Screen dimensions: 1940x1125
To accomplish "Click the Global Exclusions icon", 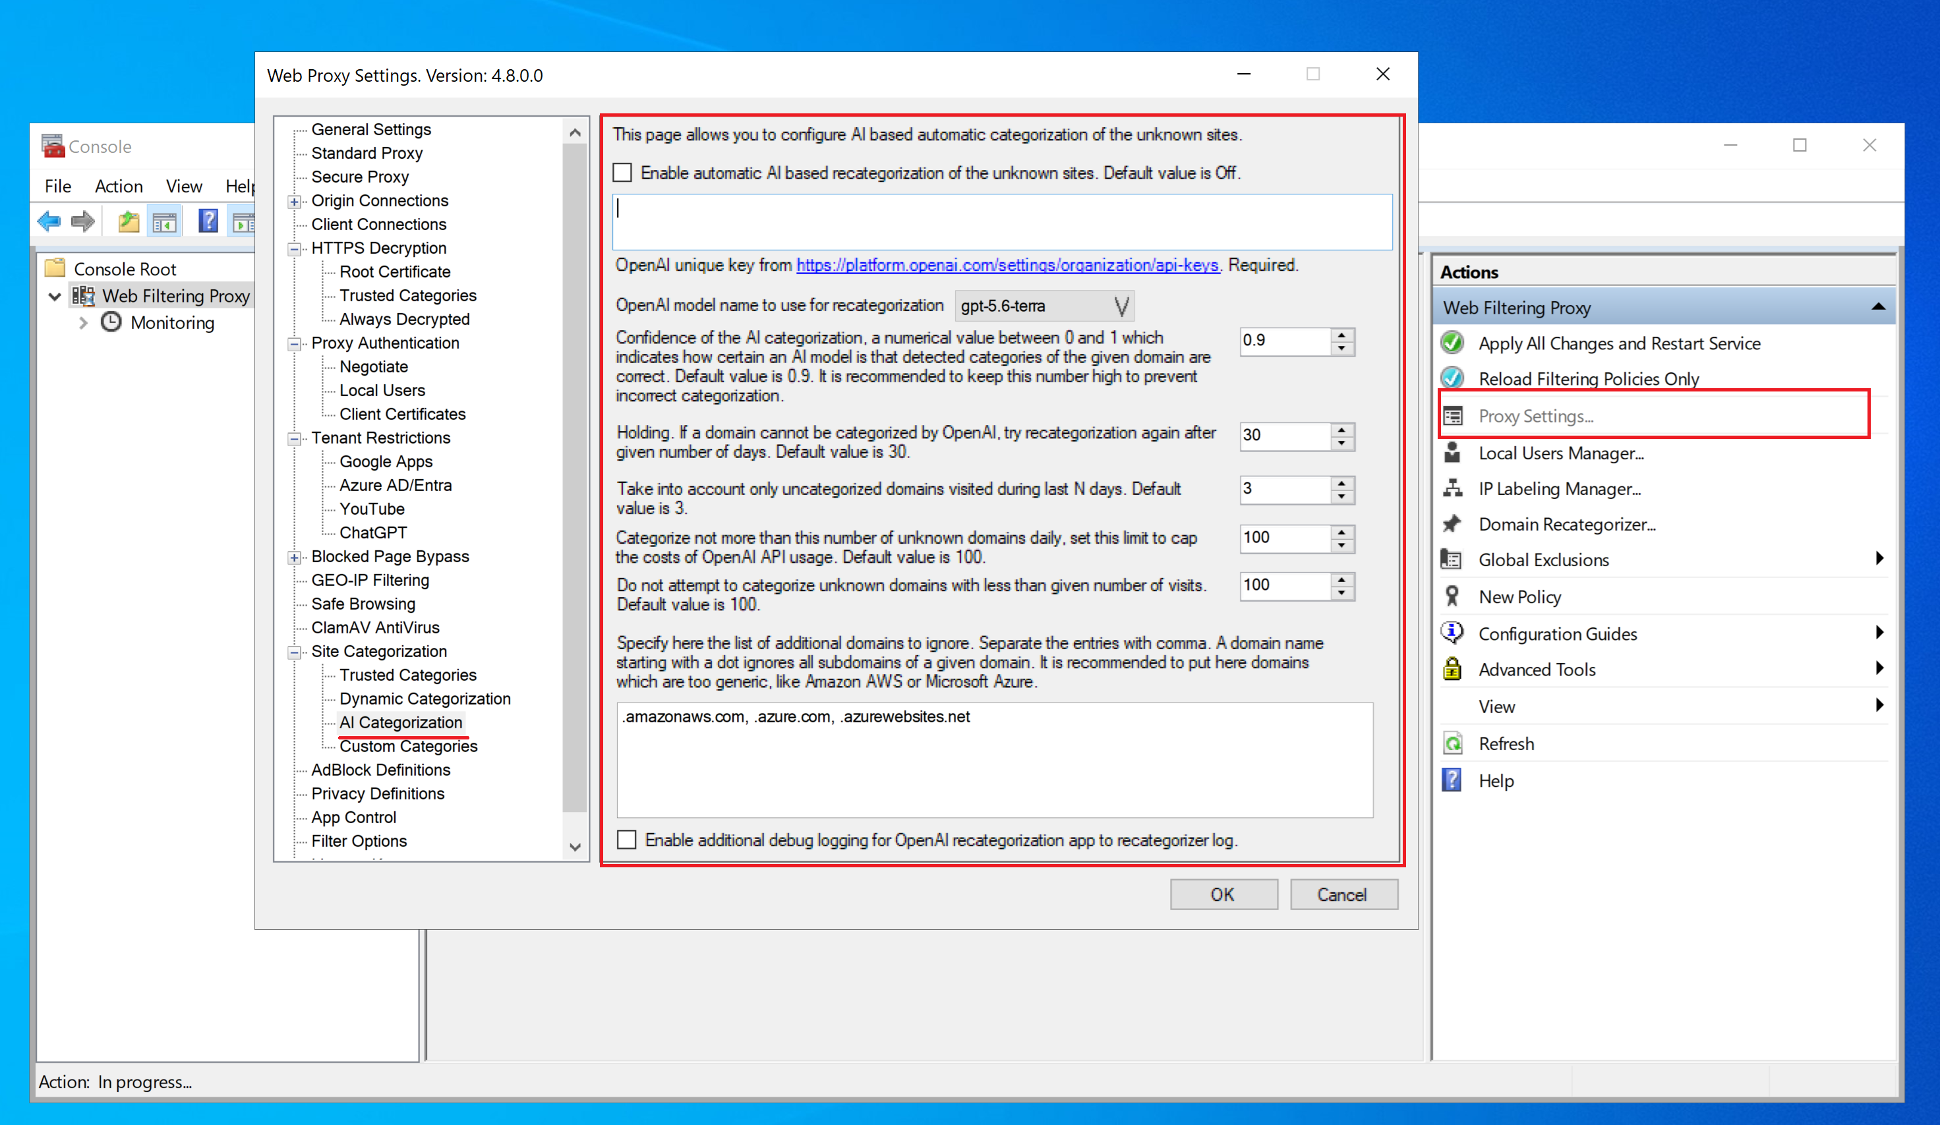I will coord(1452,560).
